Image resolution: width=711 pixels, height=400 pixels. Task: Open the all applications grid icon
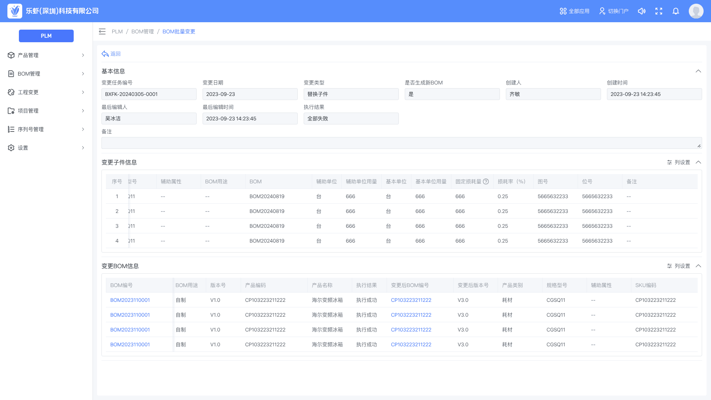click(x=563, y=11)
